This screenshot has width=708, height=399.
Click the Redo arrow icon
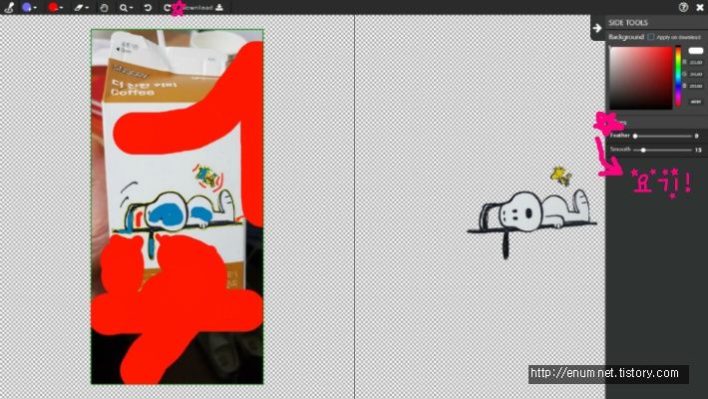168,8
